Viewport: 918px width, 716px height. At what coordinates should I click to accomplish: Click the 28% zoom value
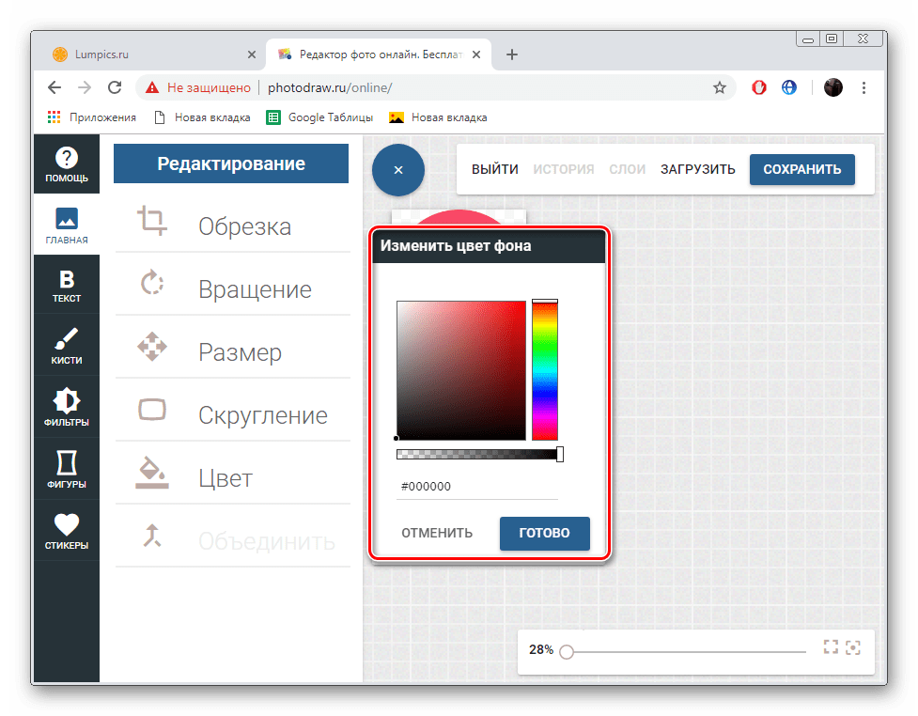(x=541, y=650)
